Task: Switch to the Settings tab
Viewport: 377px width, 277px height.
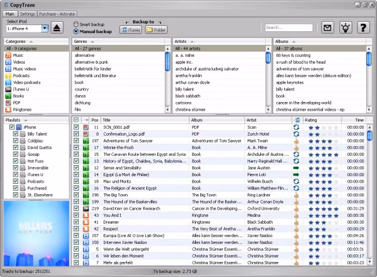Action: [x=27, y=14]
